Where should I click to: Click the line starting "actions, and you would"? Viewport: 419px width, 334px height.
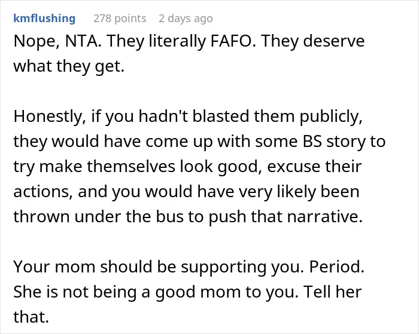point(186,192)
